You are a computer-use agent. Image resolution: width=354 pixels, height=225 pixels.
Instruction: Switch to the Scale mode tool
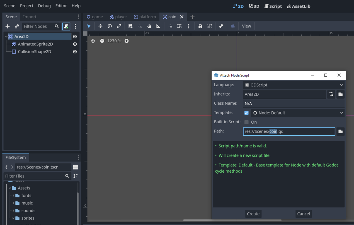(119, 26)
